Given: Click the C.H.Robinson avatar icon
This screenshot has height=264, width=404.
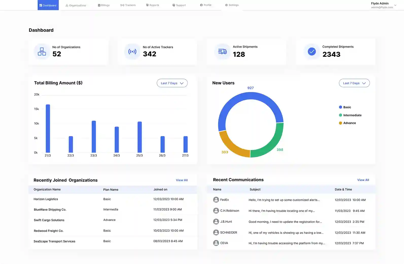Looking at the screenshot, I should coord(216,211).
